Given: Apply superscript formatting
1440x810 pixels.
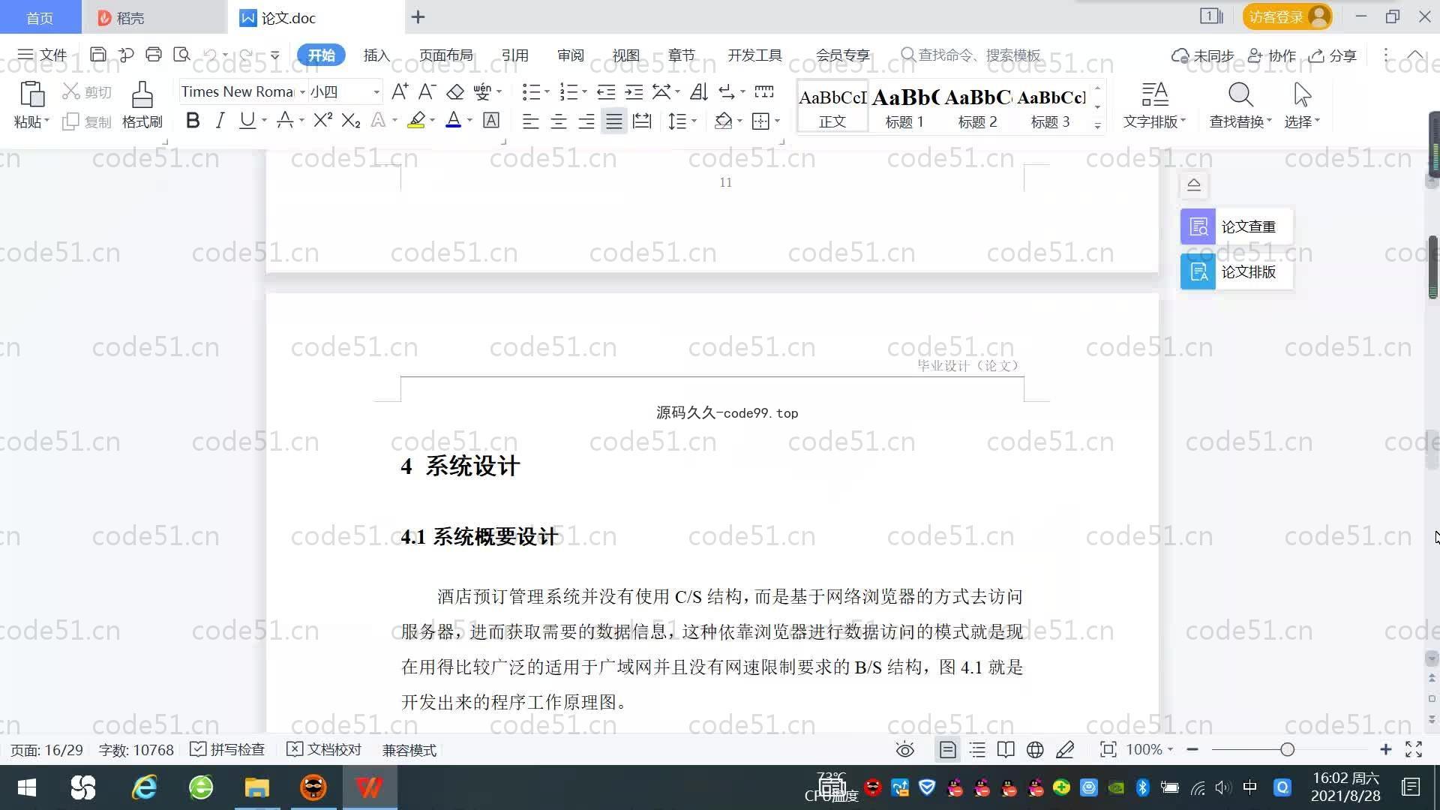Looking at the screenshot, I should click(323, 120).
